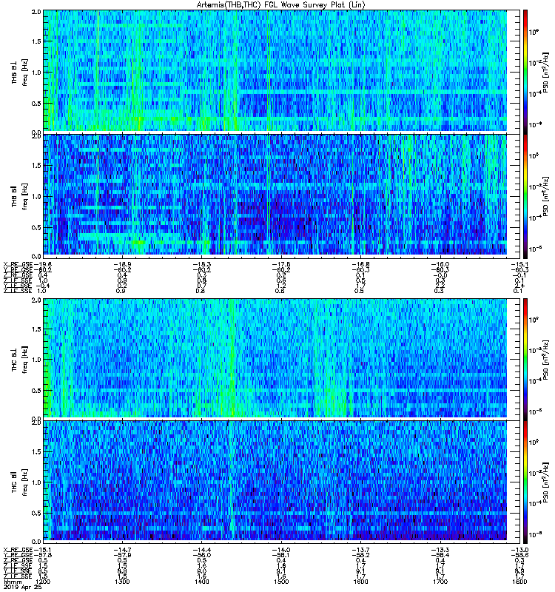
Task: Click the 1.0 frequency tick of the first THC panel
Action: click(36, 360)
